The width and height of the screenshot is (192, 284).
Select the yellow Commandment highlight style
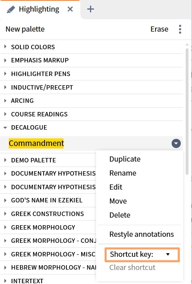click(x=36, y=143)
